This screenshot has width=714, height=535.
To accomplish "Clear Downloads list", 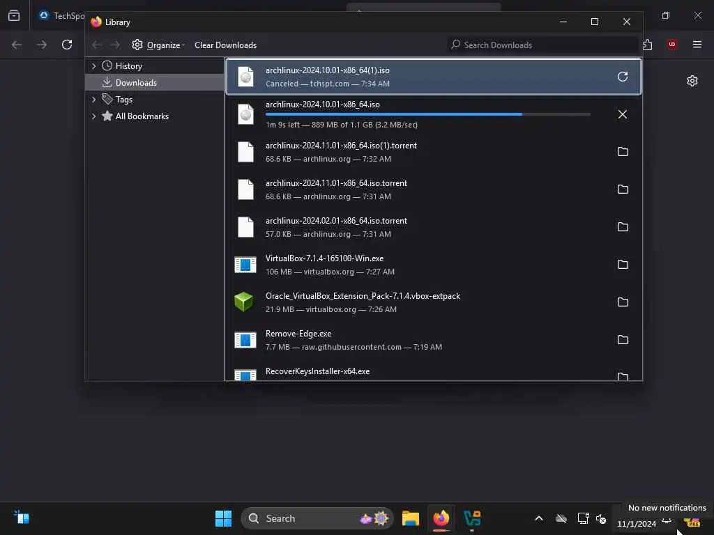I will 225,45.
